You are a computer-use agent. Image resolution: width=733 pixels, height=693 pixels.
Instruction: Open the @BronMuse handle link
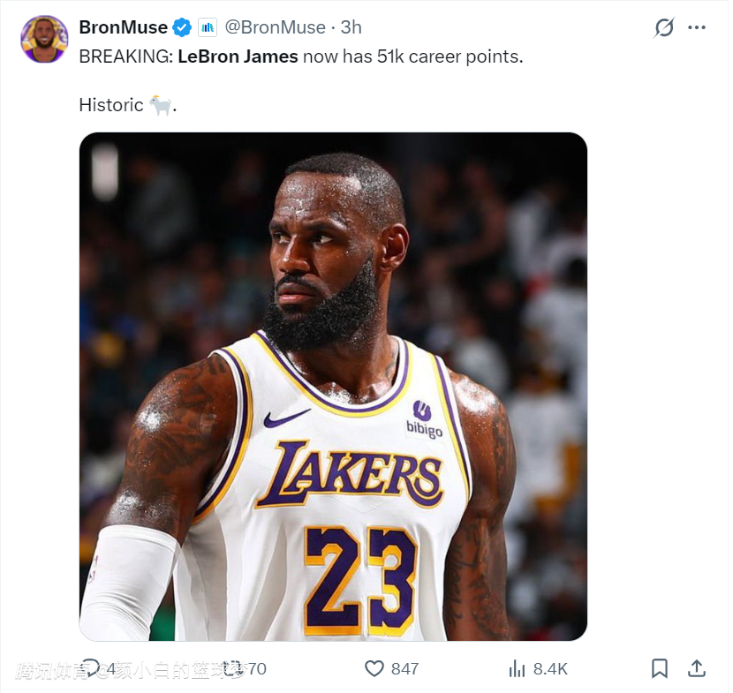[x=275, y=27]
